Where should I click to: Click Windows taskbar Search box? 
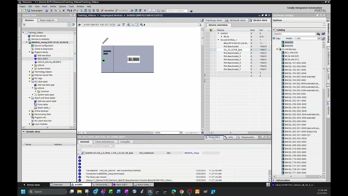48,192
